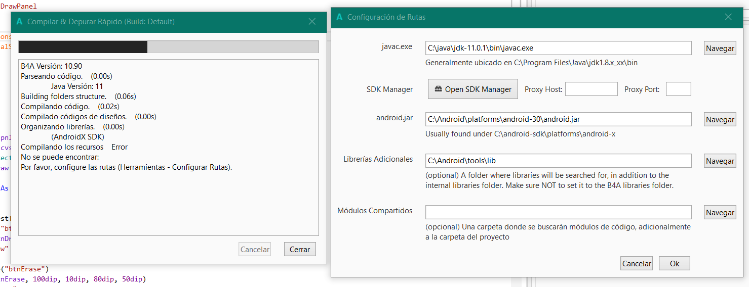749x287 pixels.
Task: Confirm paths with the Ok button
Action: pos(675,264)
